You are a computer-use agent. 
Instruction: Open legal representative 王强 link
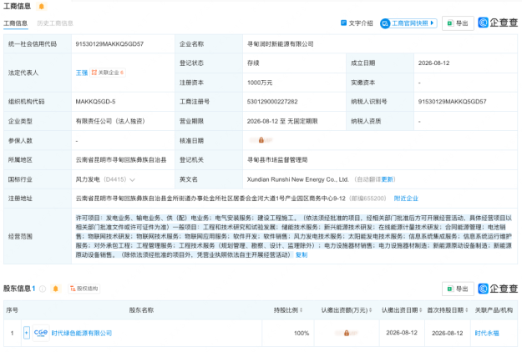[x=82, y=73]
